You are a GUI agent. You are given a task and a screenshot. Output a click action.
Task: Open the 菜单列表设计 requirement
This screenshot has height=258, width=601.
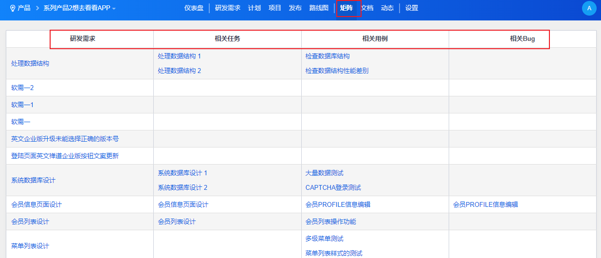30,246
